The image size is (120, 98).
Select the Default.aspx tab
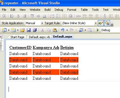[63, 37]
